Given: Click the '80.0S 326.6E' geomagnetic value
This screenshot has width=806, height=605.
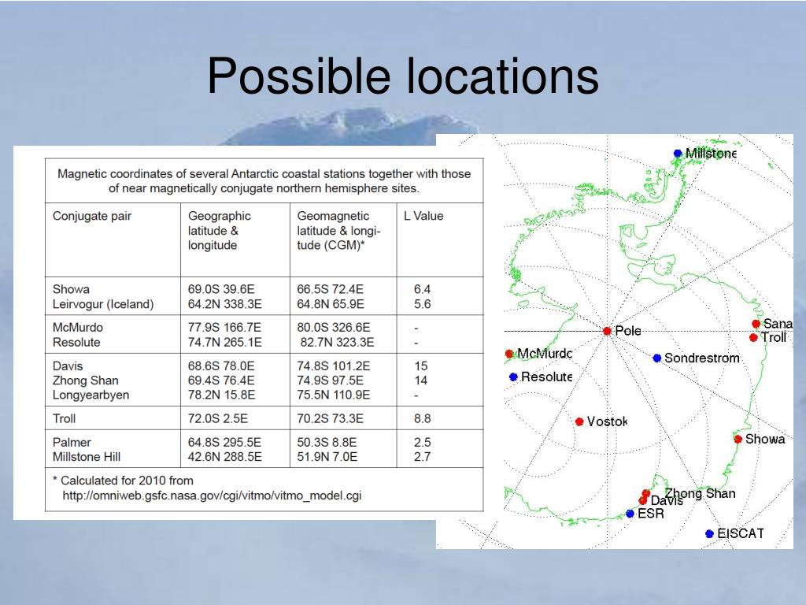Looking at the screenshot, I should 333,328.
